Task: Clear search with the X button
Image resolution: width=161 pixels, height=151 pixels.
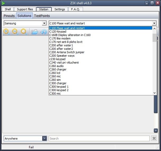Action: coord(154,139)
